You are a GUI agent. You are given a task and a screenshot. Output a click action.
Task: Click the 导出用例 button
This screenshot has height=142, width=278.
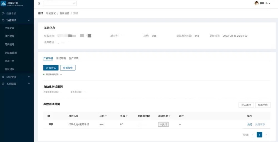tap(263, 105)
